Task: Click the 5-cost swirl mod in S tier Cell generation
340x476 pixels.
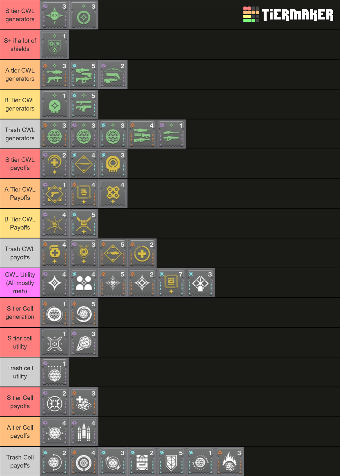Action: [x=84, y=312]
